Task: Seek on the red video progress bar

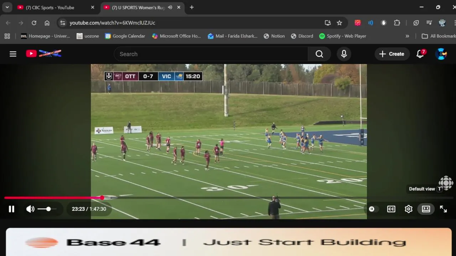Action: 228,198
